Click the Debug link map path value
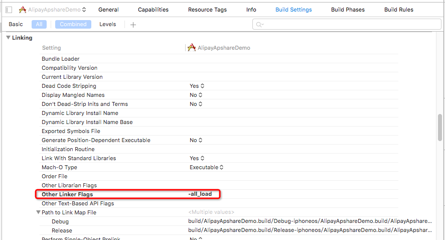The width and height of the screenshot is (445, 240). pyautogui.click(x=310, y=221)
